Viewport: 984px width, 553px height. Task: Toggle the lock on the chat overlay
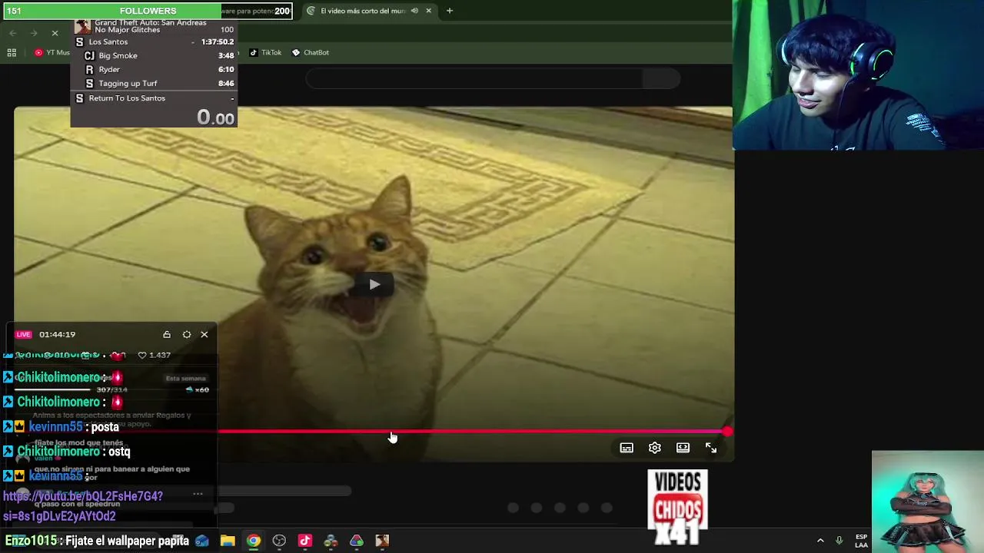pos(167,334)
